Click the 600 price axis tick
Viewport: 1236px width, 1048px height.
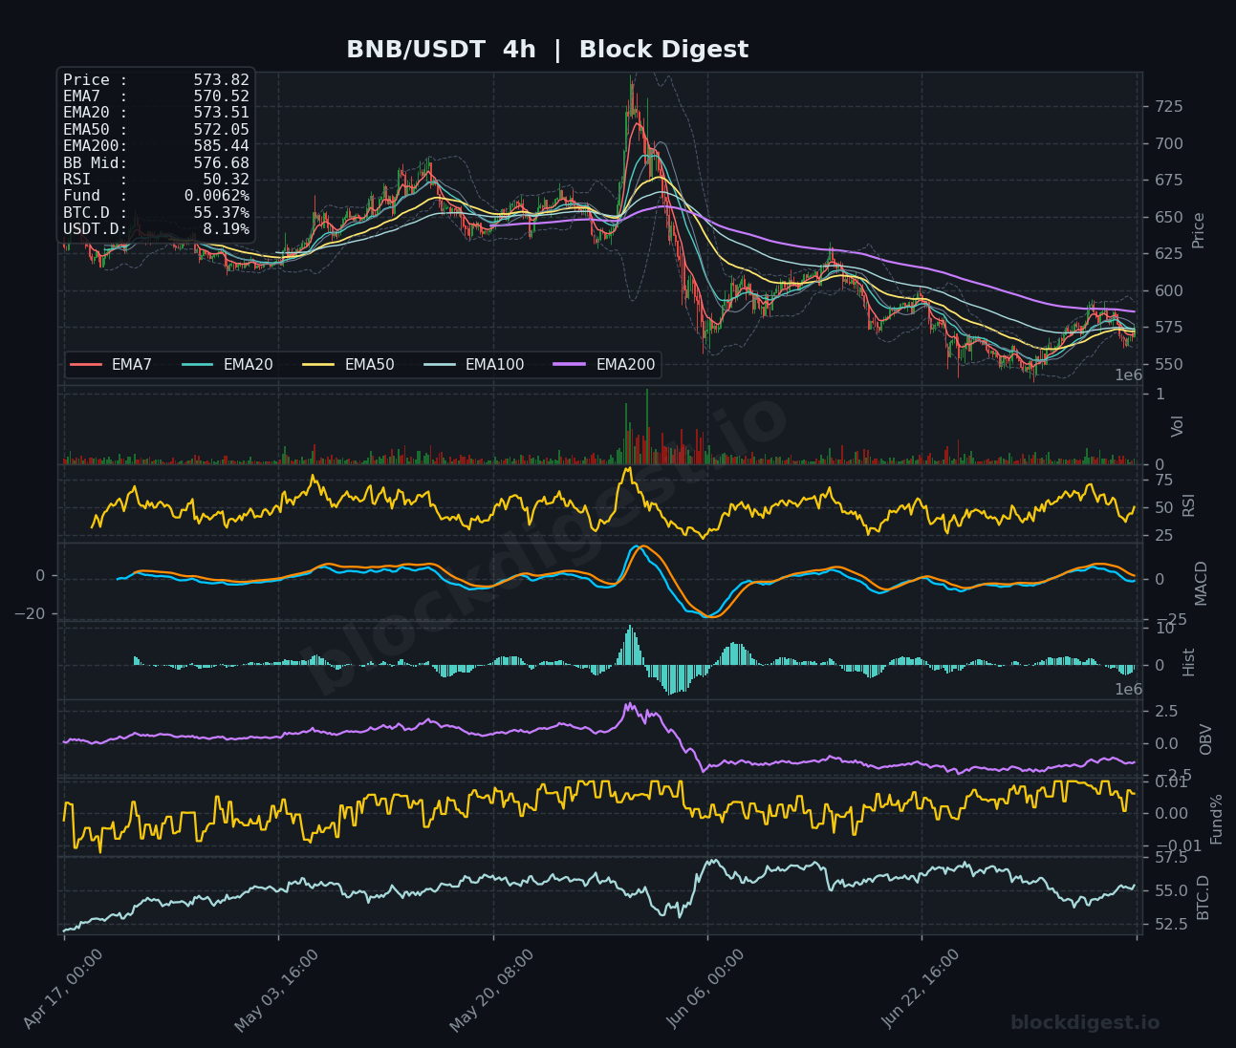[x=1167, y=291]
